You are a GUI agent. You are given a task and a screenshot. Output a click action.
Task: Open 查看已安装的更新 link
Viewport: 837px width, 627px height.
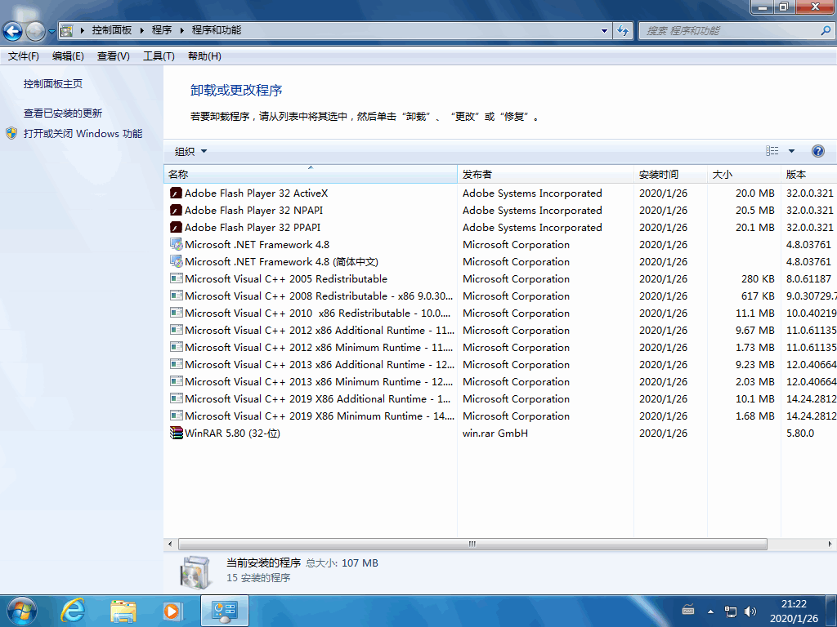[63, 113]
